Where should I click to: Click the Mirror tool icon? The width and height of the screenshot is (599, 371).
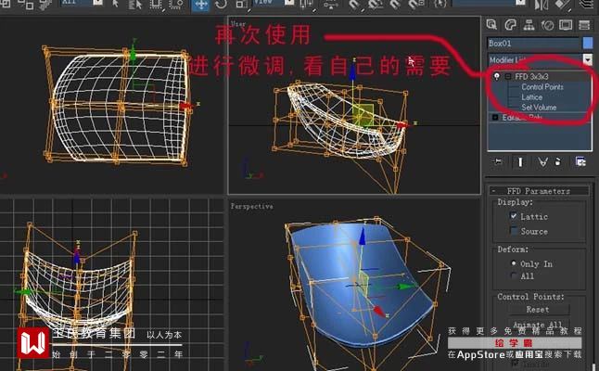coord(542,5)
